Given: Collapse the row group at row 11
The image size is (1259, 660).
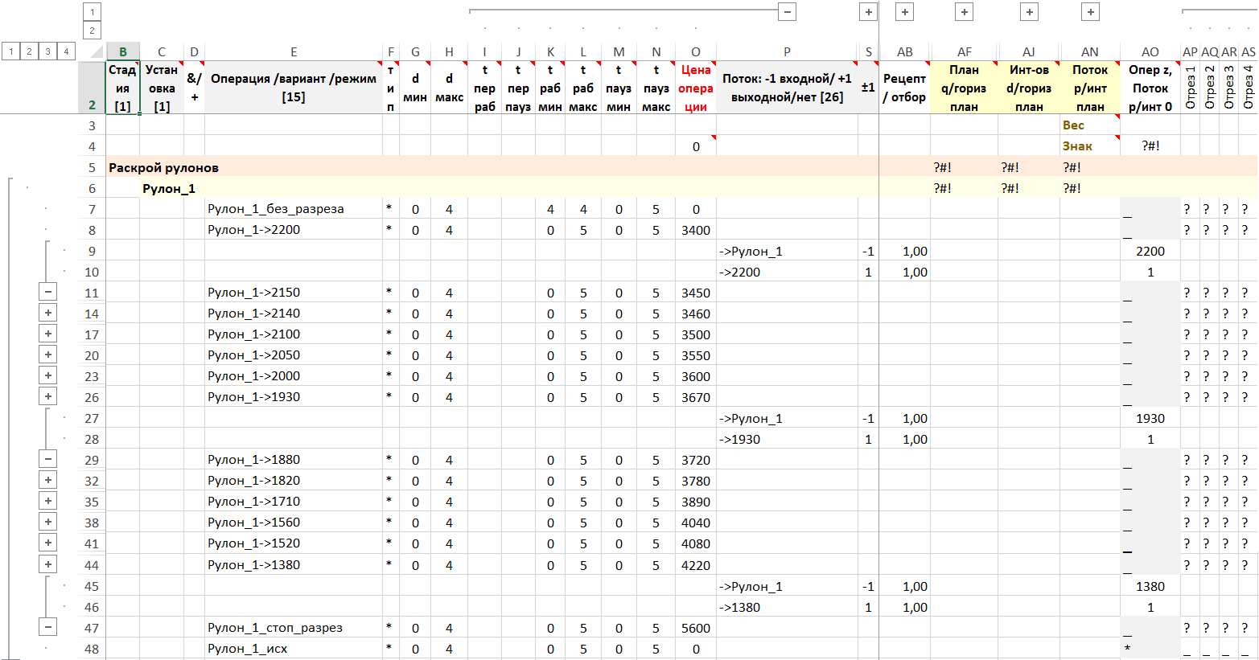Looking at the screenshot, I should pyautogui.click(x=48, y=293).
